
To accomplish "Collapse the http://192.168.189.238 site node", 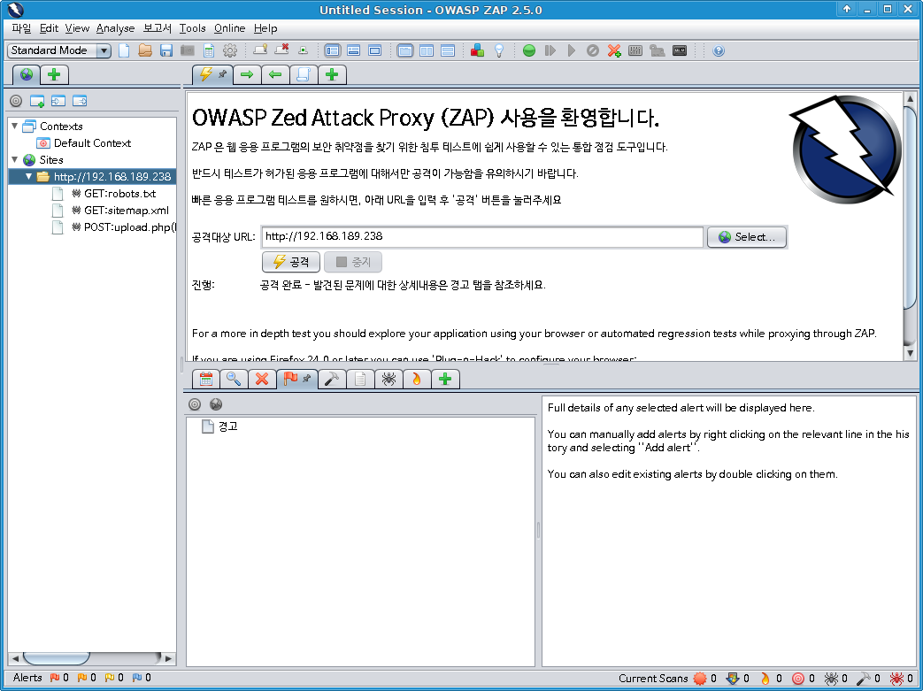I will pyautogui.click(x=28, y=177).
